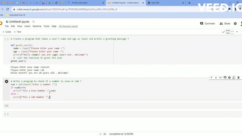Close the Untitled1.ipynb Colaboratory tab
Viewport: 242px width, 136px height.
tap(143, 3)
